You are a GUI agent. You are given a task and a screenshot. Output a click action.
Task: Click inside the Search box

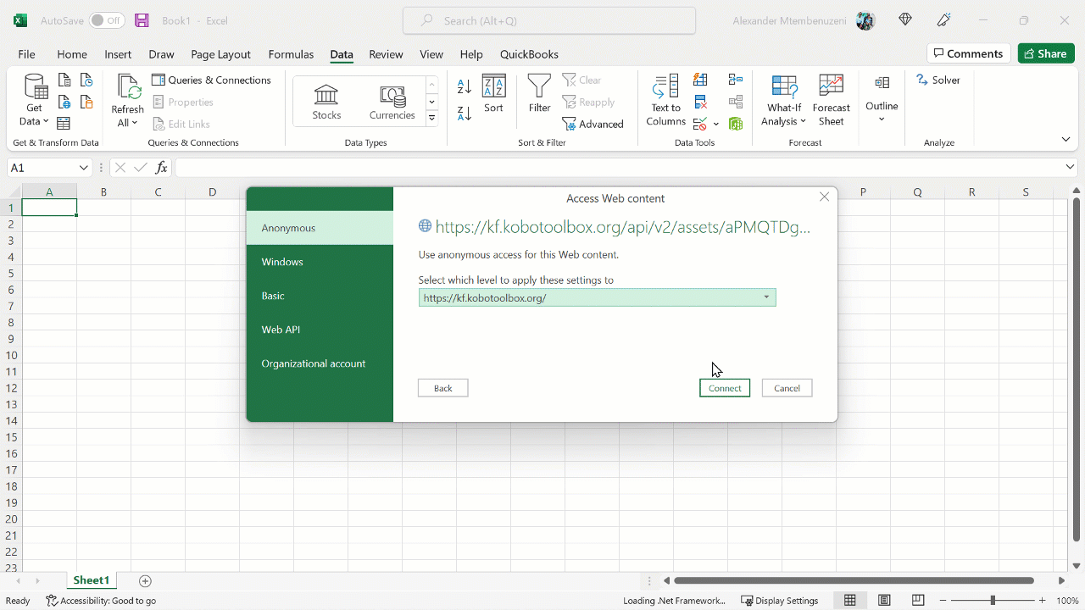coord(549,20)
